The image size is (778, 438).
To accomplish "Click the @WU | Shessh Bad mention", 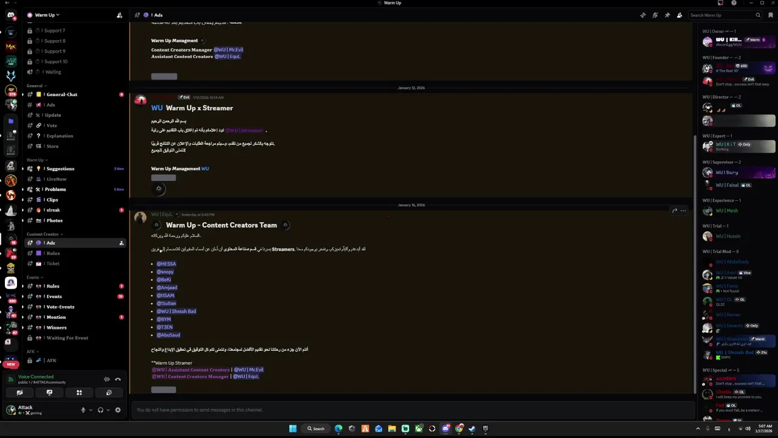I will pos(176,311).
